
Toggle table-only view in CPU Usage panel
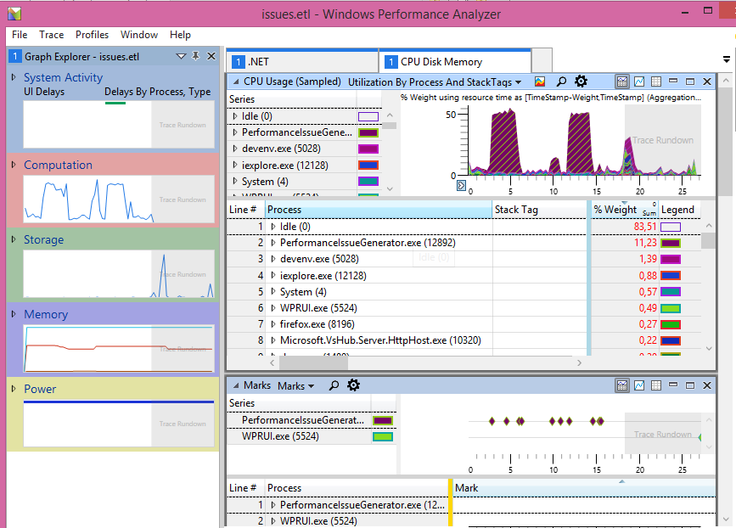click(x=656, y=81)
